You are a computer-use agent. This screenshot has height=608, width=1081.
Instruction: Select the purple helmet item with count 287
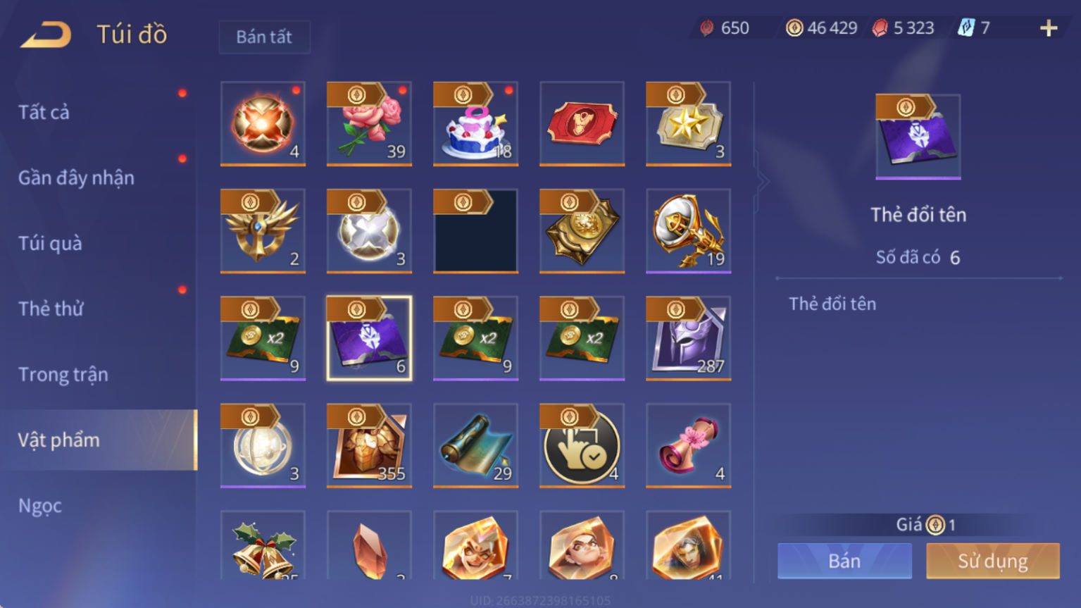[x=688, y=338]
